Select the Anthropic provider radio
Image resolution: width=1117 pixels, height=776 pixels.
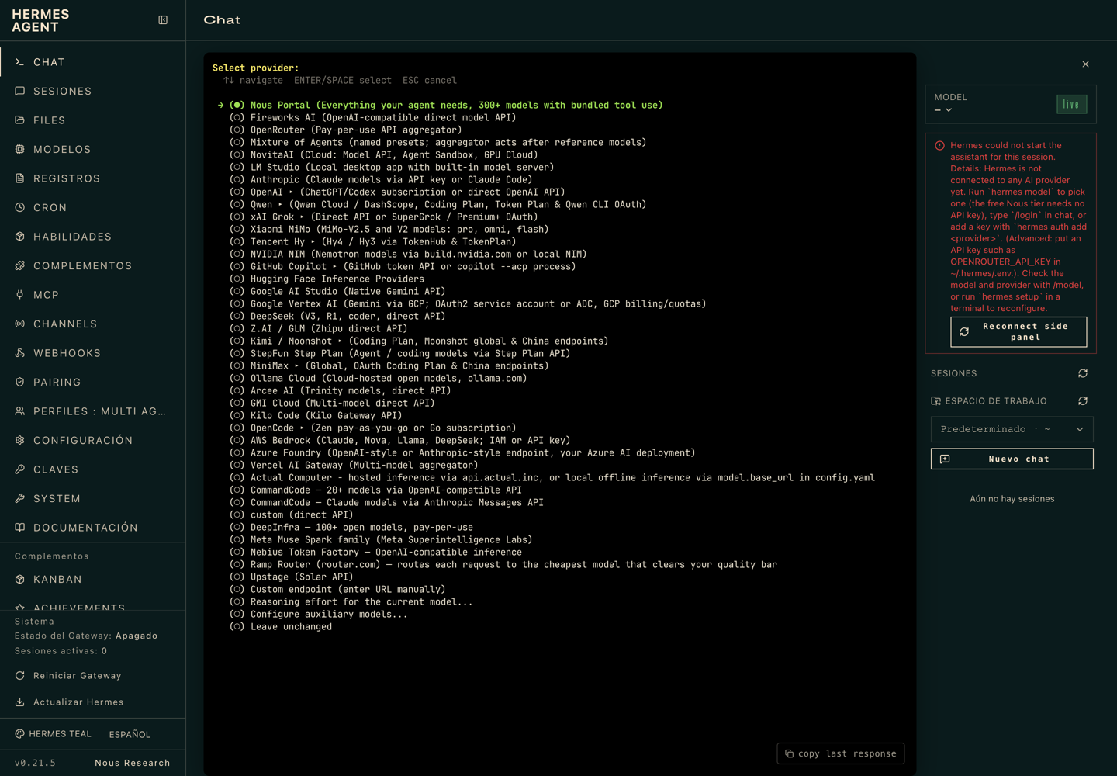[x=237, y=180]
